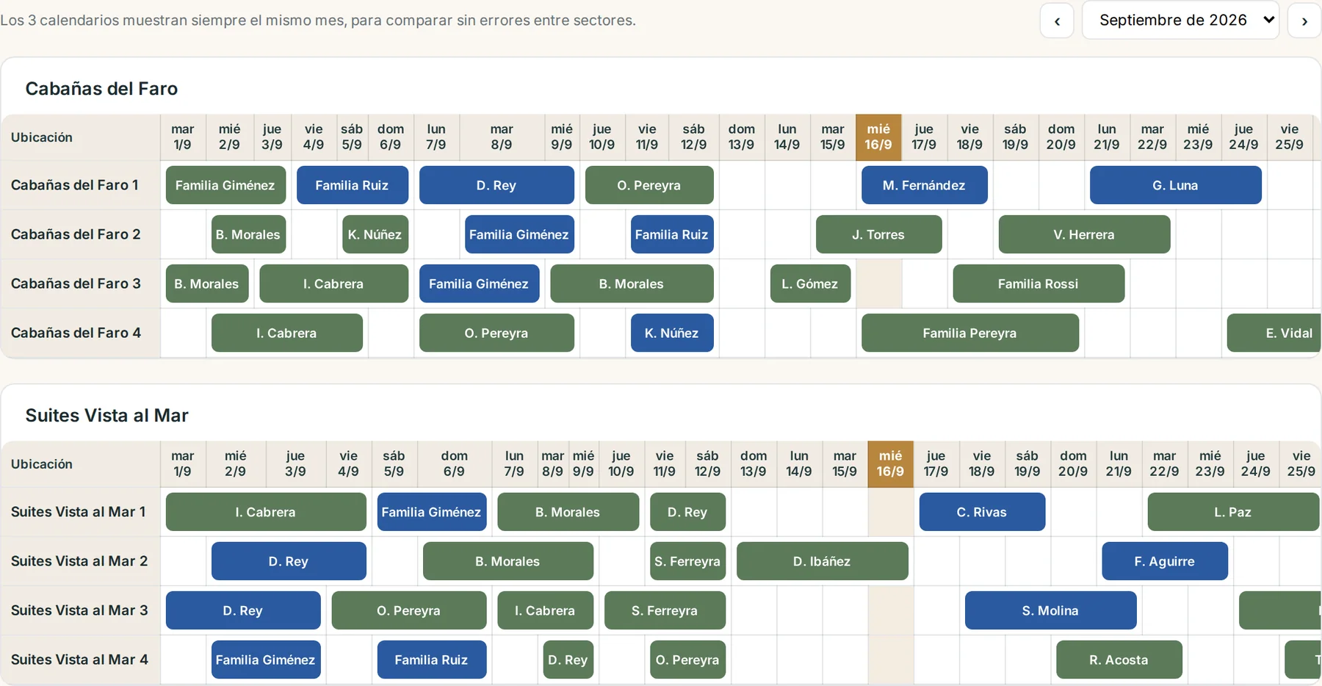
Task: Open D. Ibáñez reservation
Action: coord(823,561)
